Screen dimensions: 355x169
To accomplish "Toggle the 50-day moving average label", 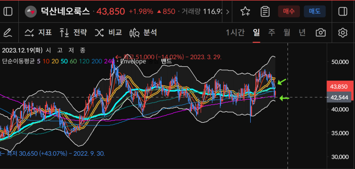I will tap(64, 61).
